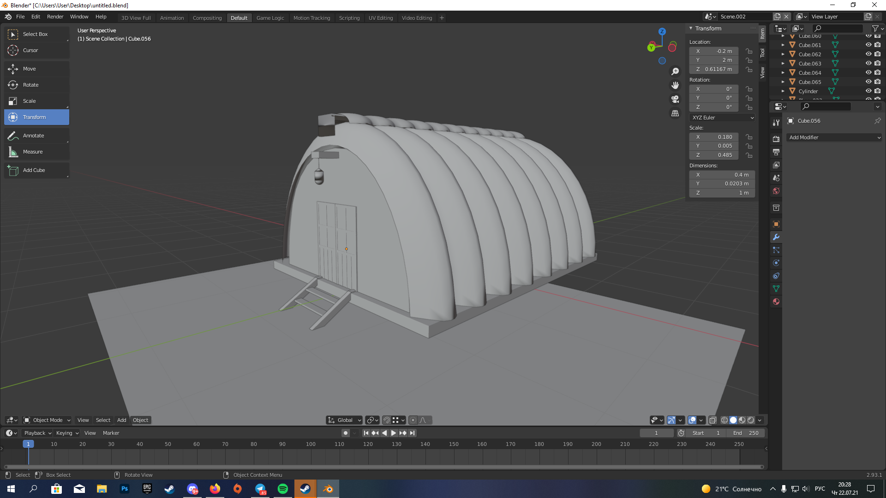Disable Cylinder in renders via camera icon

click(x=877, y=91)
